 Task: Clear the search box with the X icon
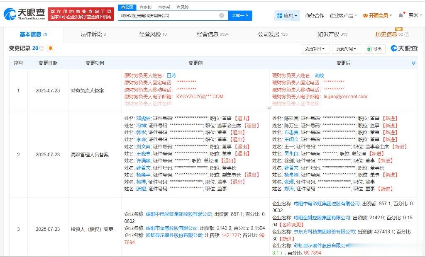[x=222, y=15]
